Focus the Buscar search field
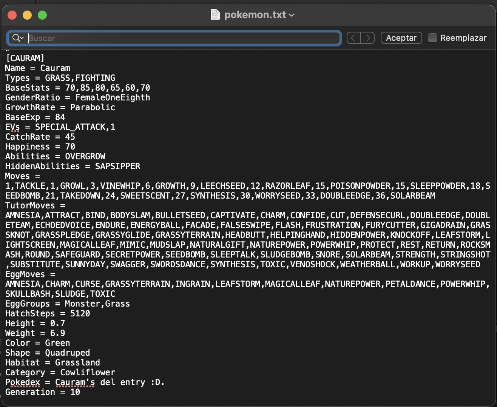 point(181,38)
